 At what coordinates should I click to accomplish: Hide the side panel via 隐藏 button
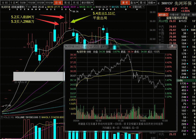click(152, 2)
